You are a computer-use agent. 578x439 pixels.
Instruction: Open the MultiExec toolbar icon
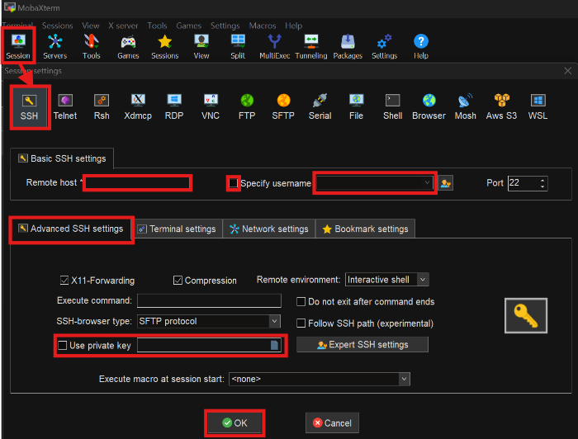[275, 46]
